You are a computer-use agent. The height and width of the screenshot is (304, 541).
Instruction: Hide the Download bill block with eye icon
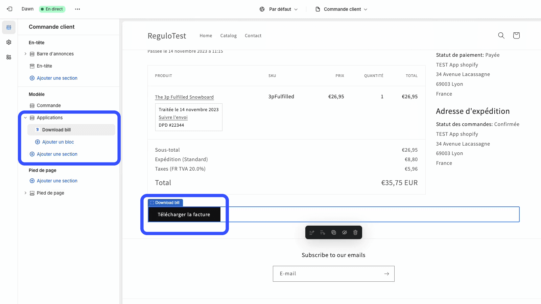pyautogui.click(x=345, y=232)
